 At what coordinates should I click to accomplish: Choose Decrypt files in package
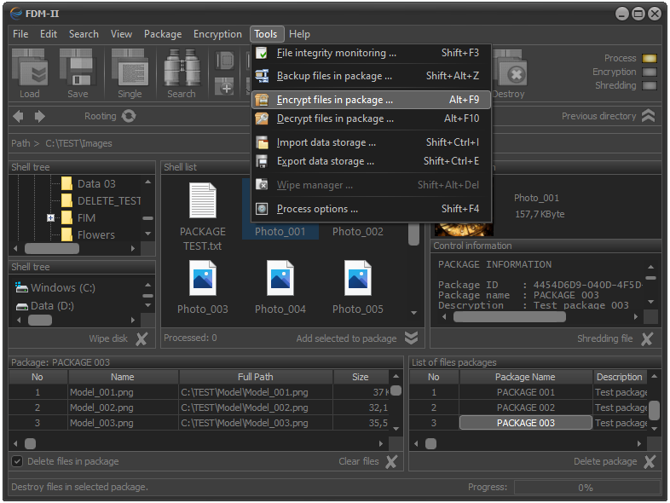(x=371, y=119)
